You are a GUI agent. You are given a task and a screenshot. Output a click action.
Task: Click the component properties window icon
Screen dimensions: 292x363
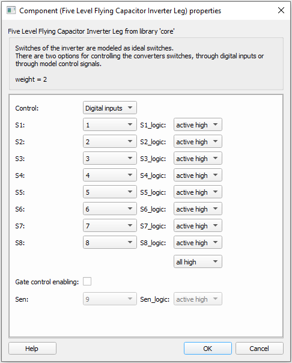point(11,10)
